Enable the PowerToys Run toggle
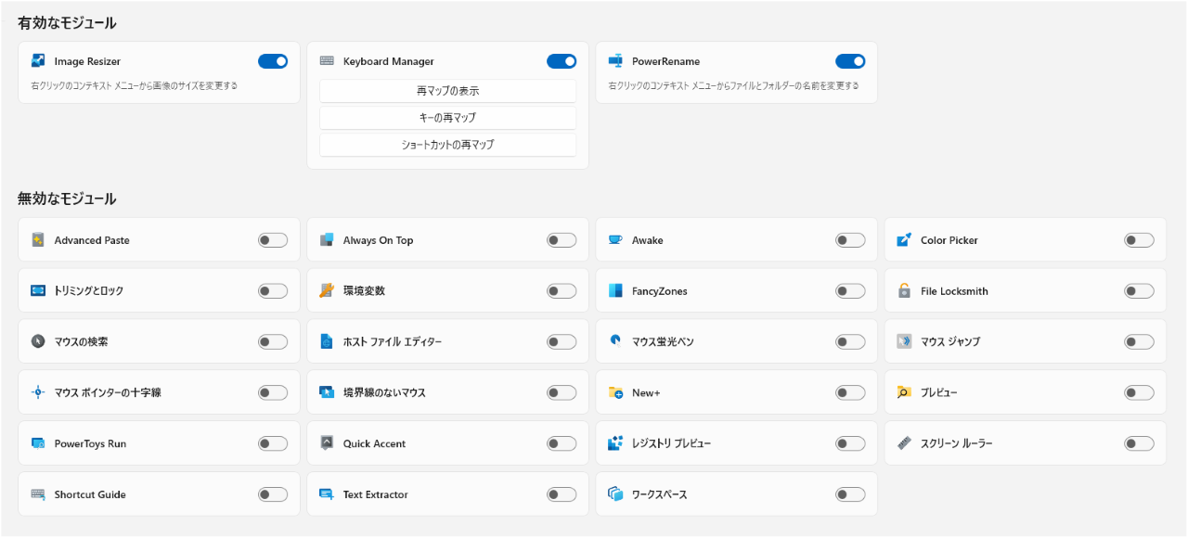1188x538 pixels. (x=273, y=443)
